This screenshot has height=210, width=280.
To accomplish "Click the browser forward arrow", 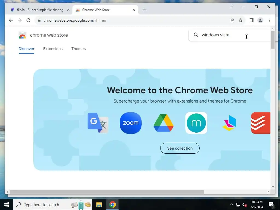I will [20, 20].
